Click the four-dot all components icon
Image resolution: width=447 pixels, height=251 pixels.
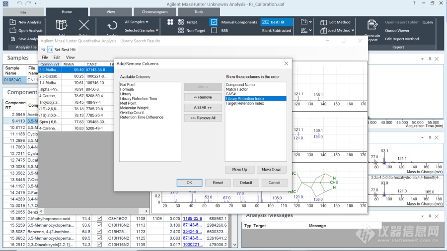pos(170,22)
